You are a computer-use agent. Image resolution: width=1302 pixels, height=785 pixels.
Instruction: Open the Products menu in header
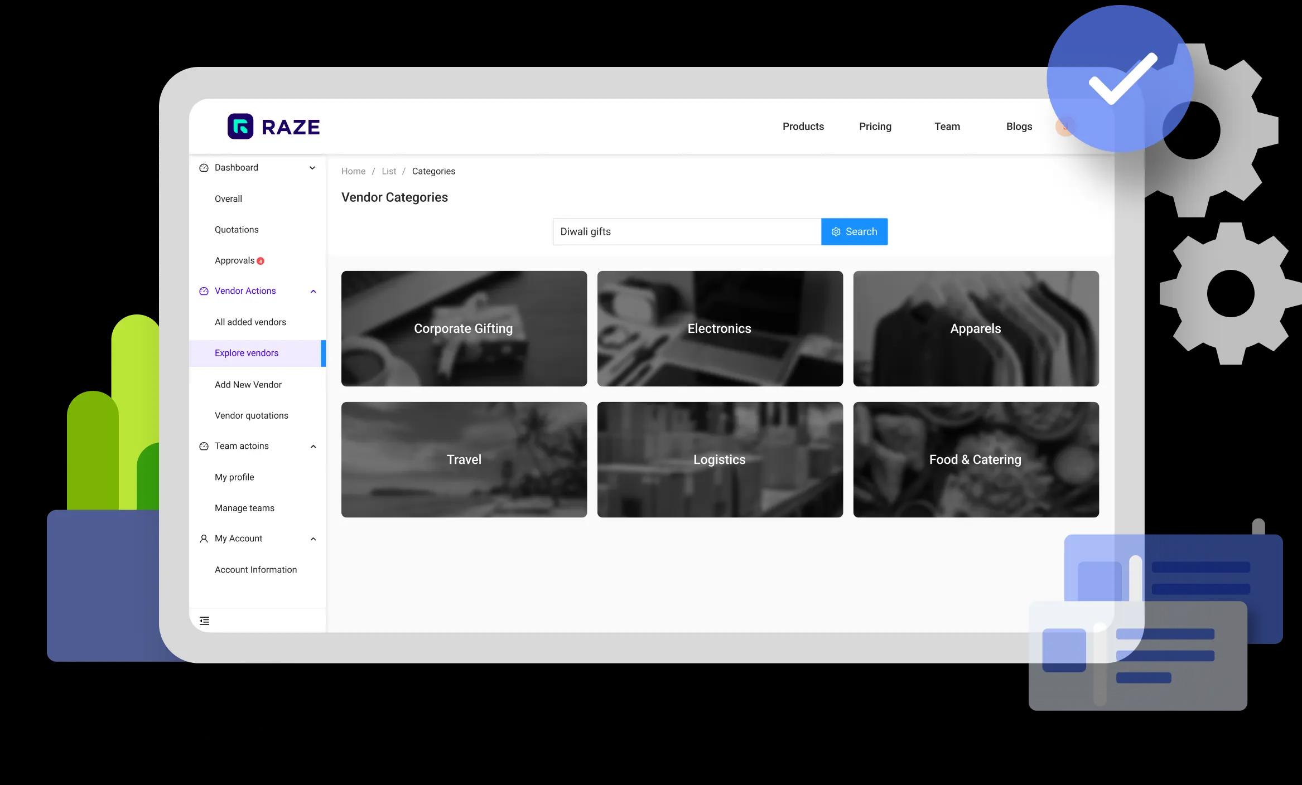tap(803, 127)
